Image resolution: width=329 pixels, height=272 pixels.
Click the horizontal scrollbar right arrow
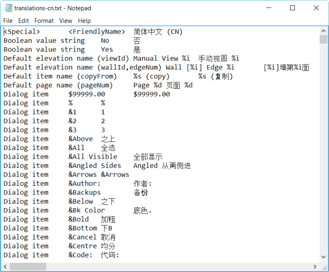coord(315,267)
